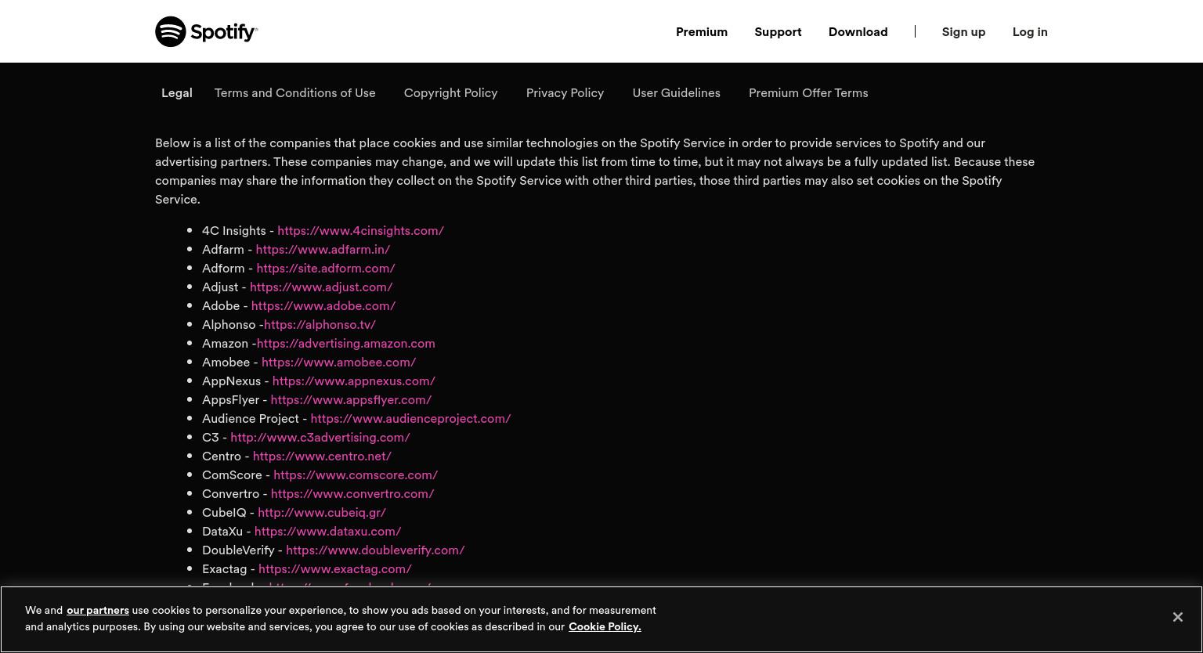1203x653 pixels.
Task: Open the Cookie Policy link
Action: (x=605, y=626)
